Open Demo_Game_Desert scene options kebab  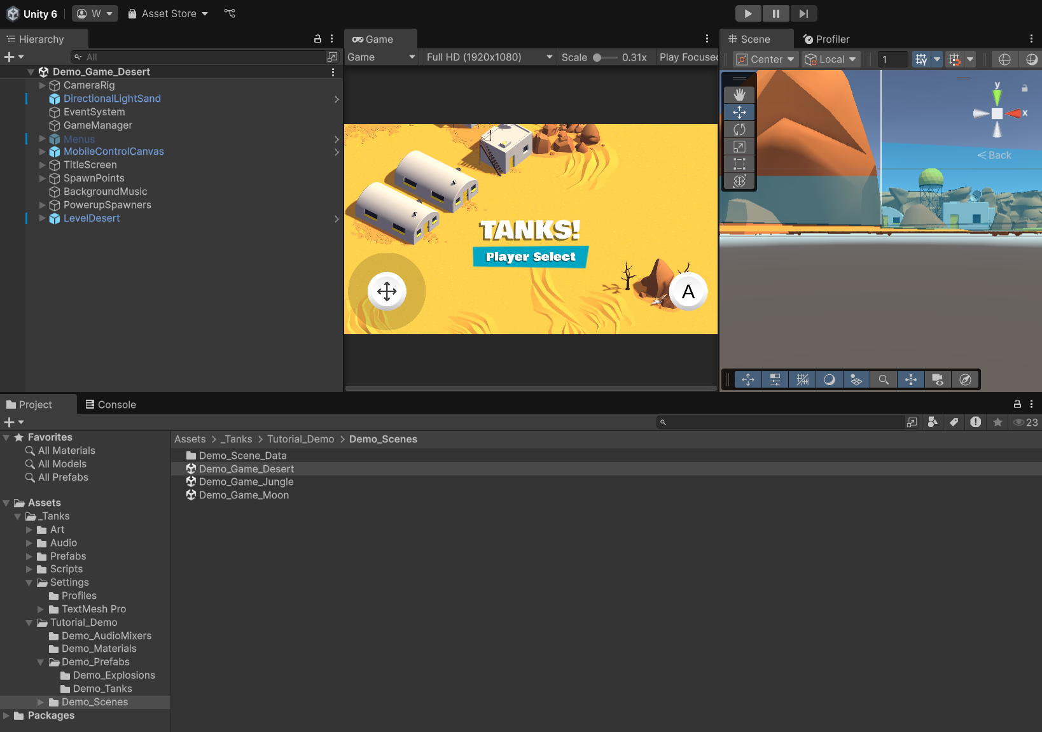pos(333,72)
